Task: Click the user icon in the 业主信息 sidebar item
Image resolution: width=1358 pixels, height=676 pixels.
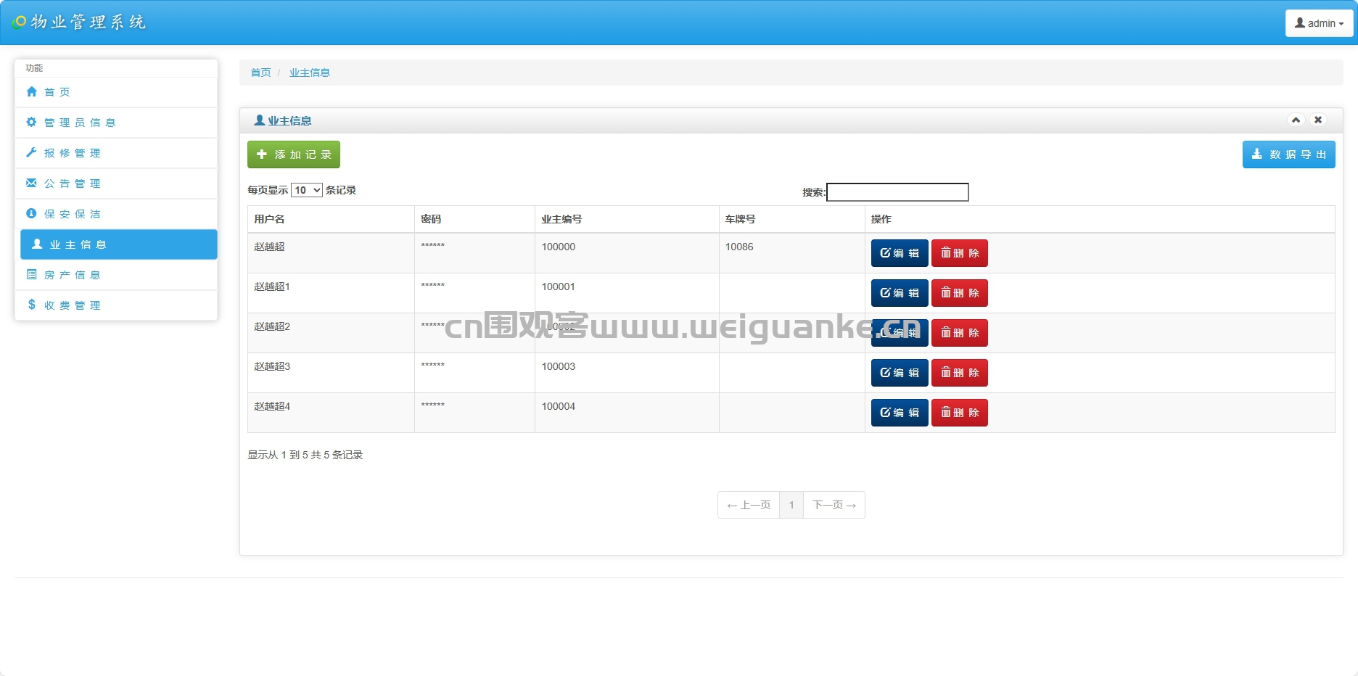Action: tap(37, 244)
